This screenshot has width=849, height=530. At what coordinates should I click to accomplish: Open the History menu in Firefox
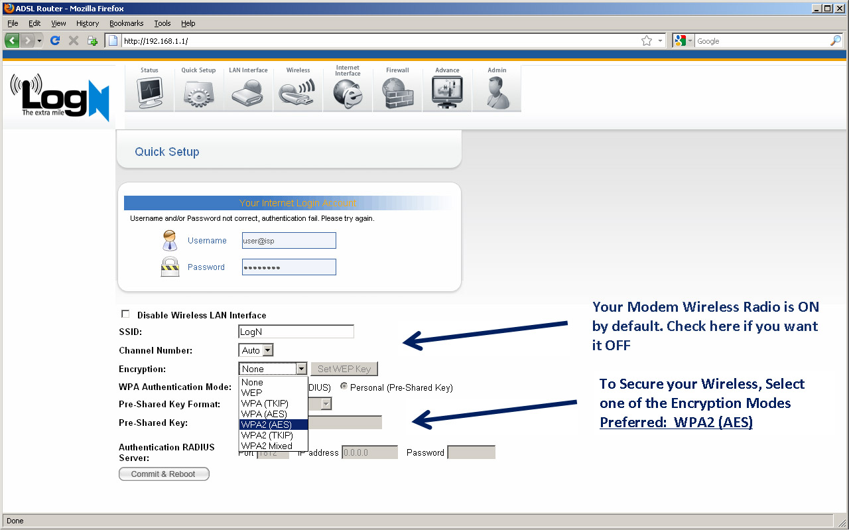(87, 23)
